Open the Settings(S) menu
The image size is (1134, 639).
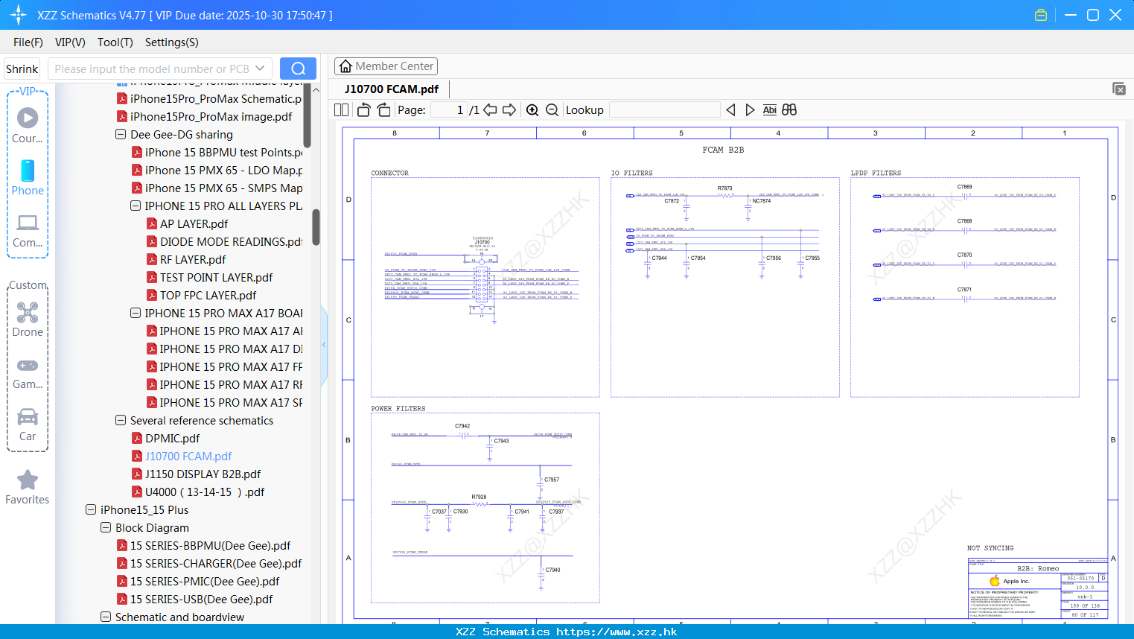(x=172, y=42)
